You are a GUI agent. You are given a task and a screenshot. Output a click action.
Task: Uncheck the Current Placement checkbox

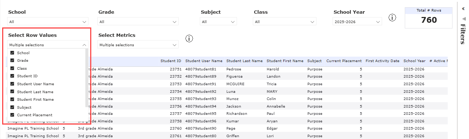pyautogui.click(x=12, y=115)
